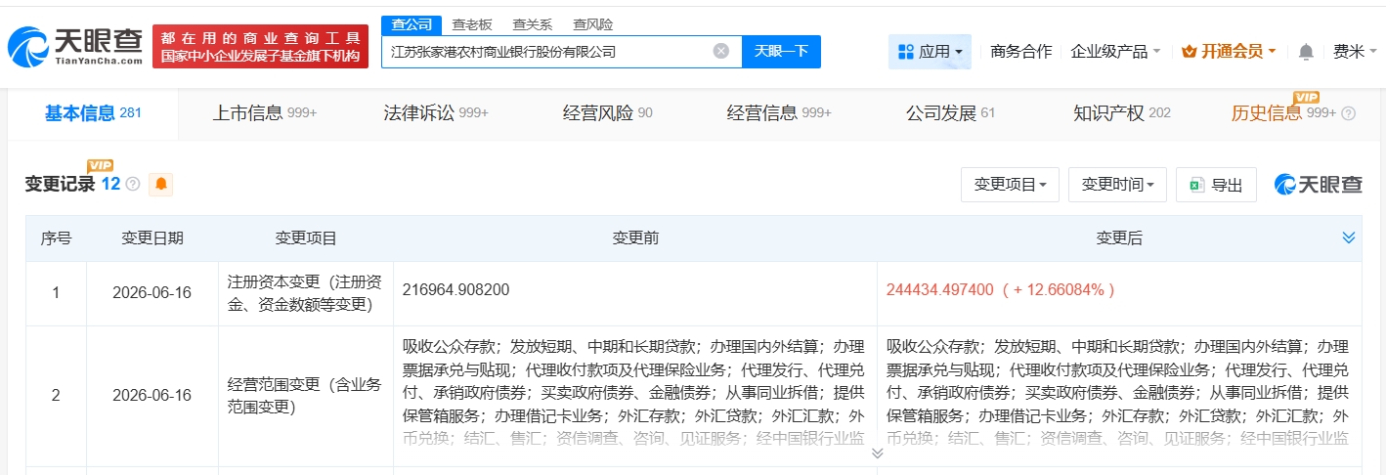Click the 变更日期 column header

pyautogui.click(x=152, y=237)
